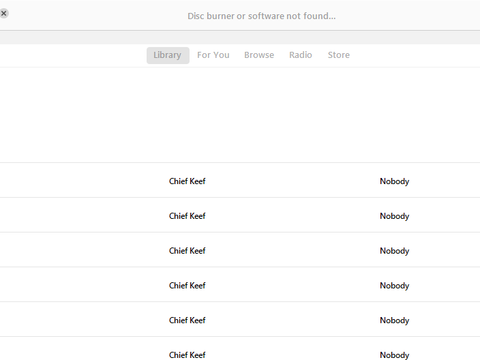The height and width of the screenshot is (360, 480).
Task: Switch to the Library tab
Action: coord(168,55)
